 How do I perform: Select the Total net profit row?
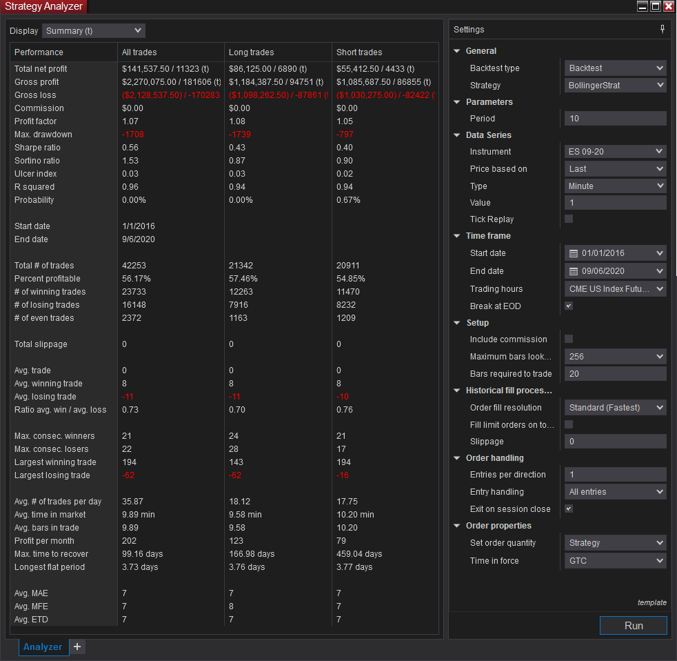pyautogui.click(x=224, y=69)
